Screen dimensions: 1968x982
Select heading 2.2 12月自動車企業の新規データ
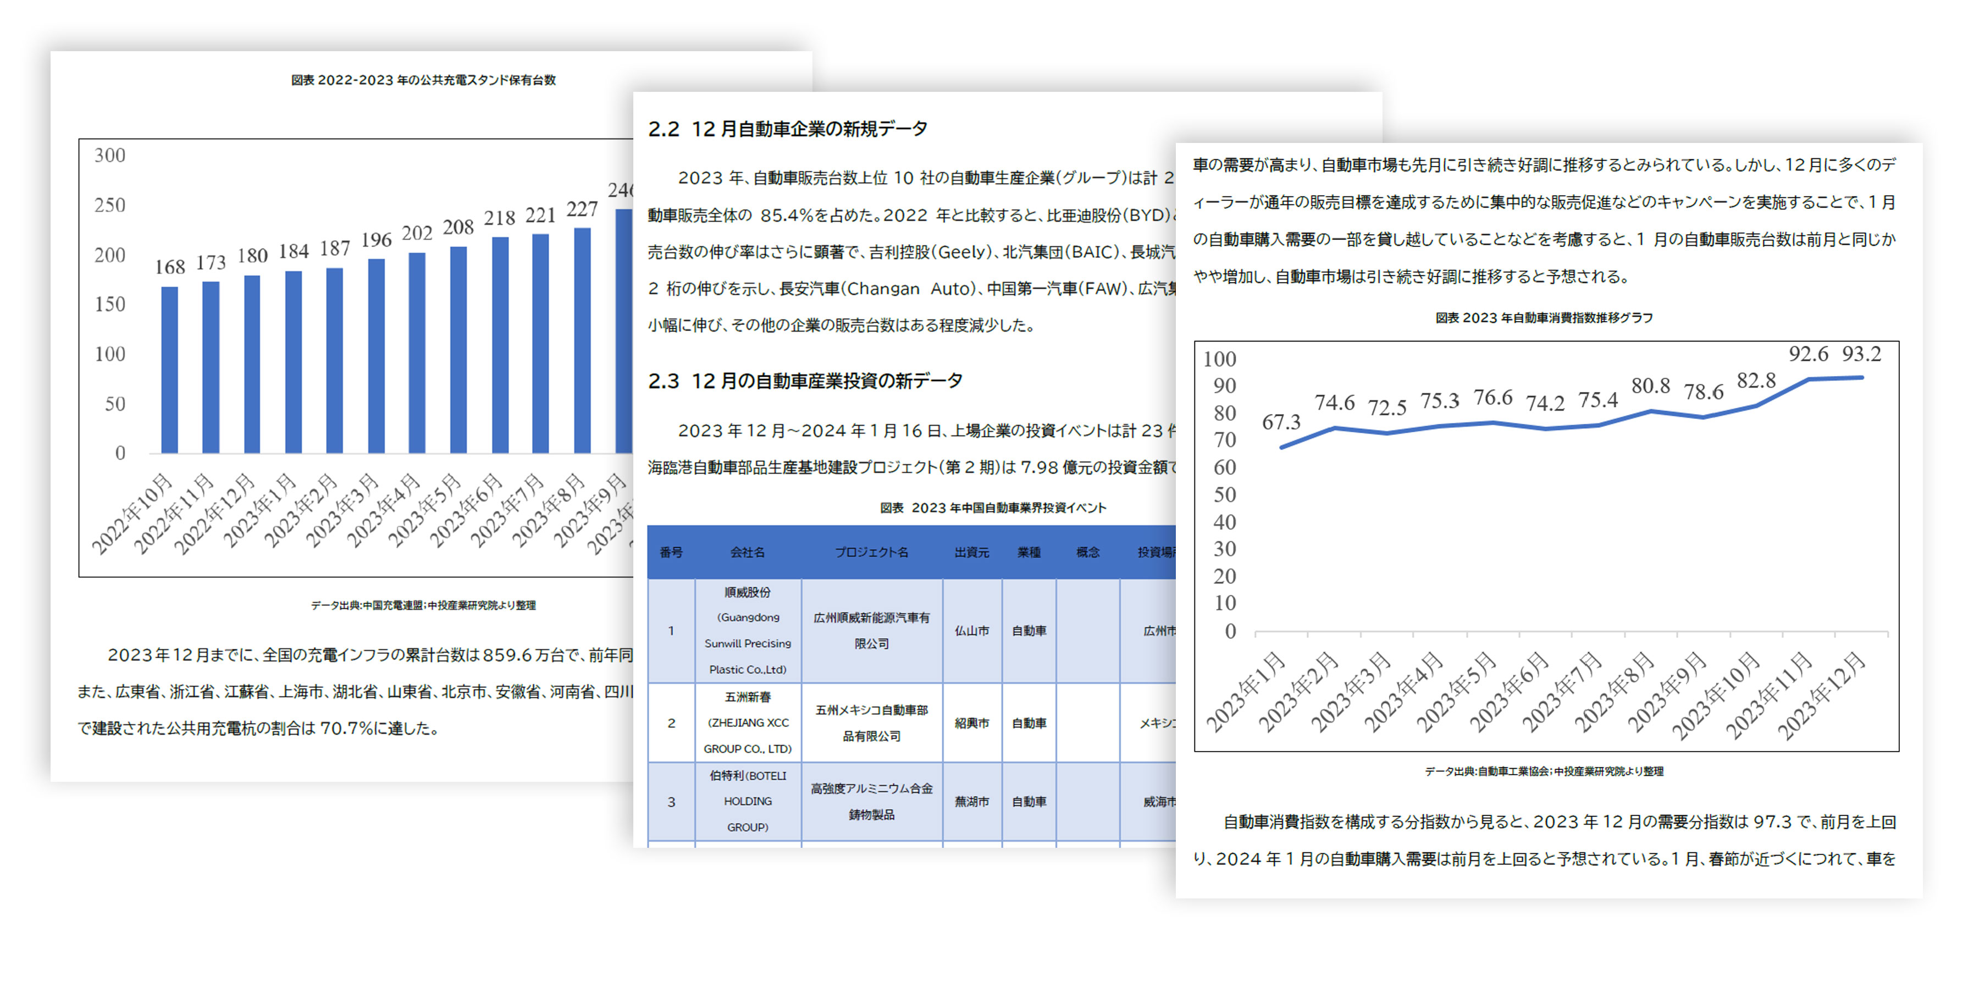(x=787, y=129)
